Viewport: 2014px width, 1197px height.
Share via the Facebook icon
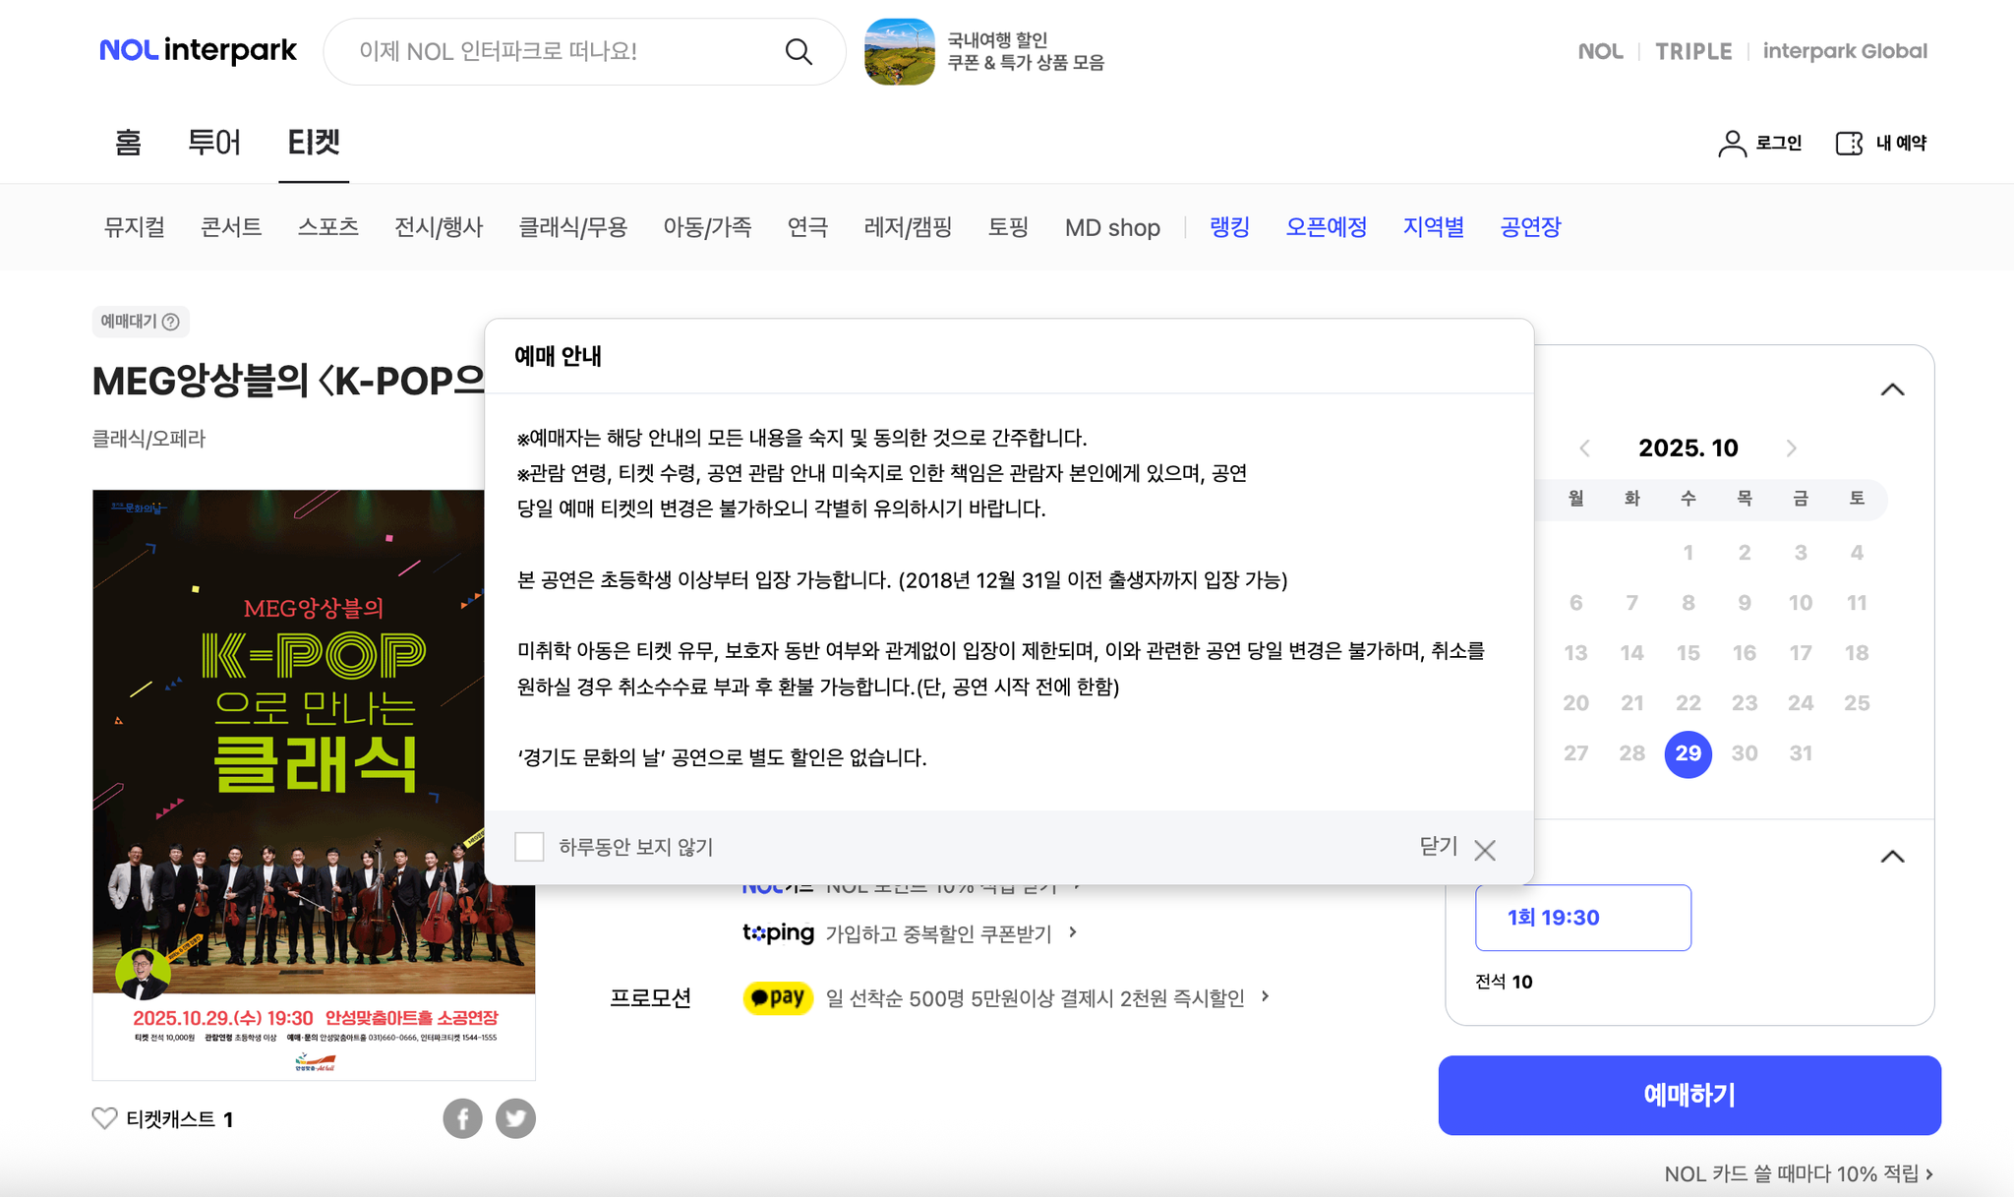pos(462,1118)
